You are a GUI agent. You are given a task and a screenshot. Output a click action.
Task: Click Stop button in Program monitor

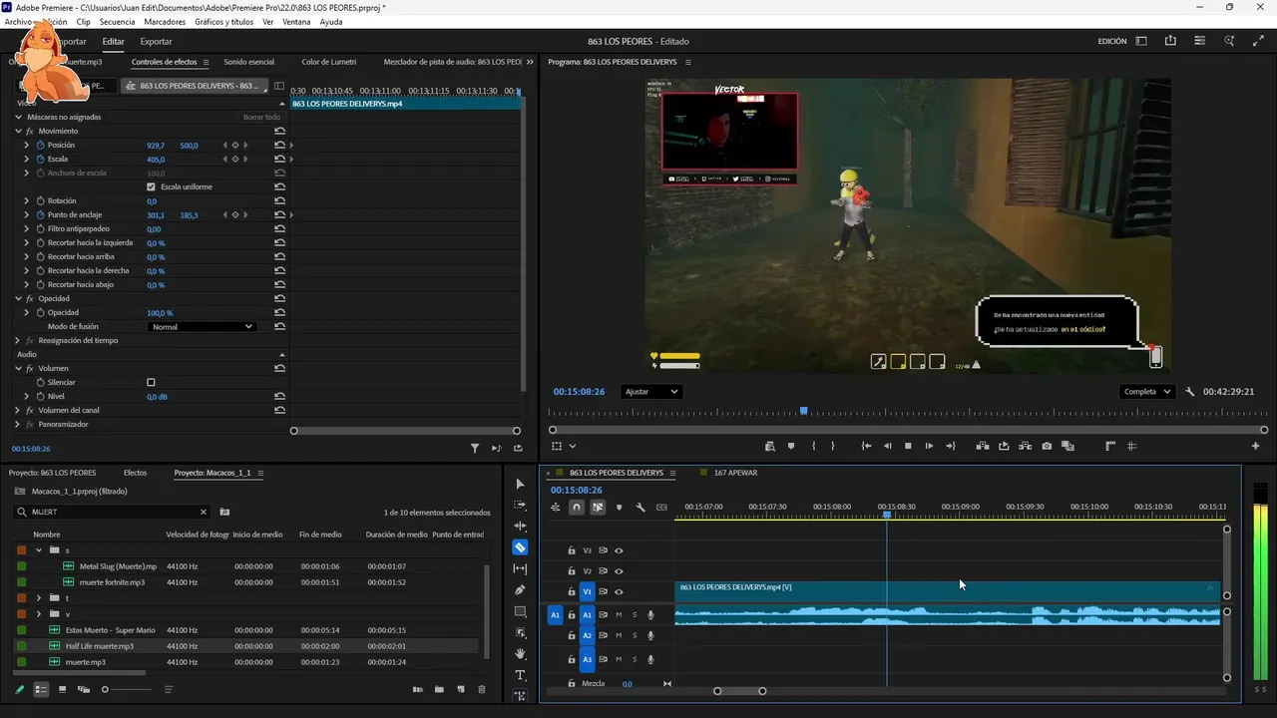[908, 446]
